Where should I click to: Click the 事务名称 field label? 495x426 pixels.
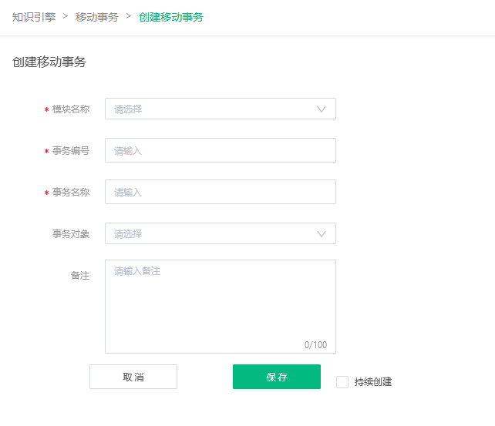[x=71, y=193]
